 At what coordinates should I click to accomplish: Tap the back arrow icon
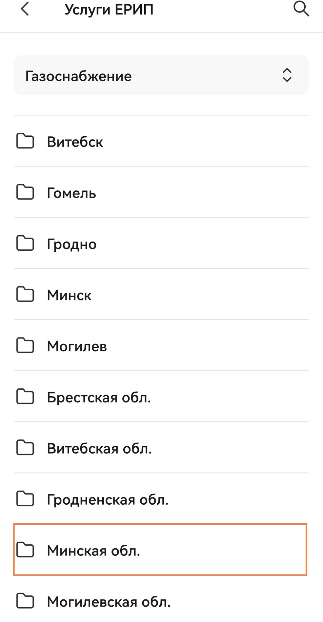(25, 9)
